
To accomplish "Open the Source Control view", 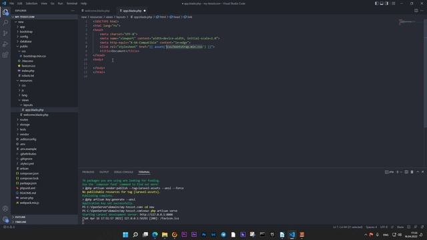I will pyautogui.click(x=5, y=33).
